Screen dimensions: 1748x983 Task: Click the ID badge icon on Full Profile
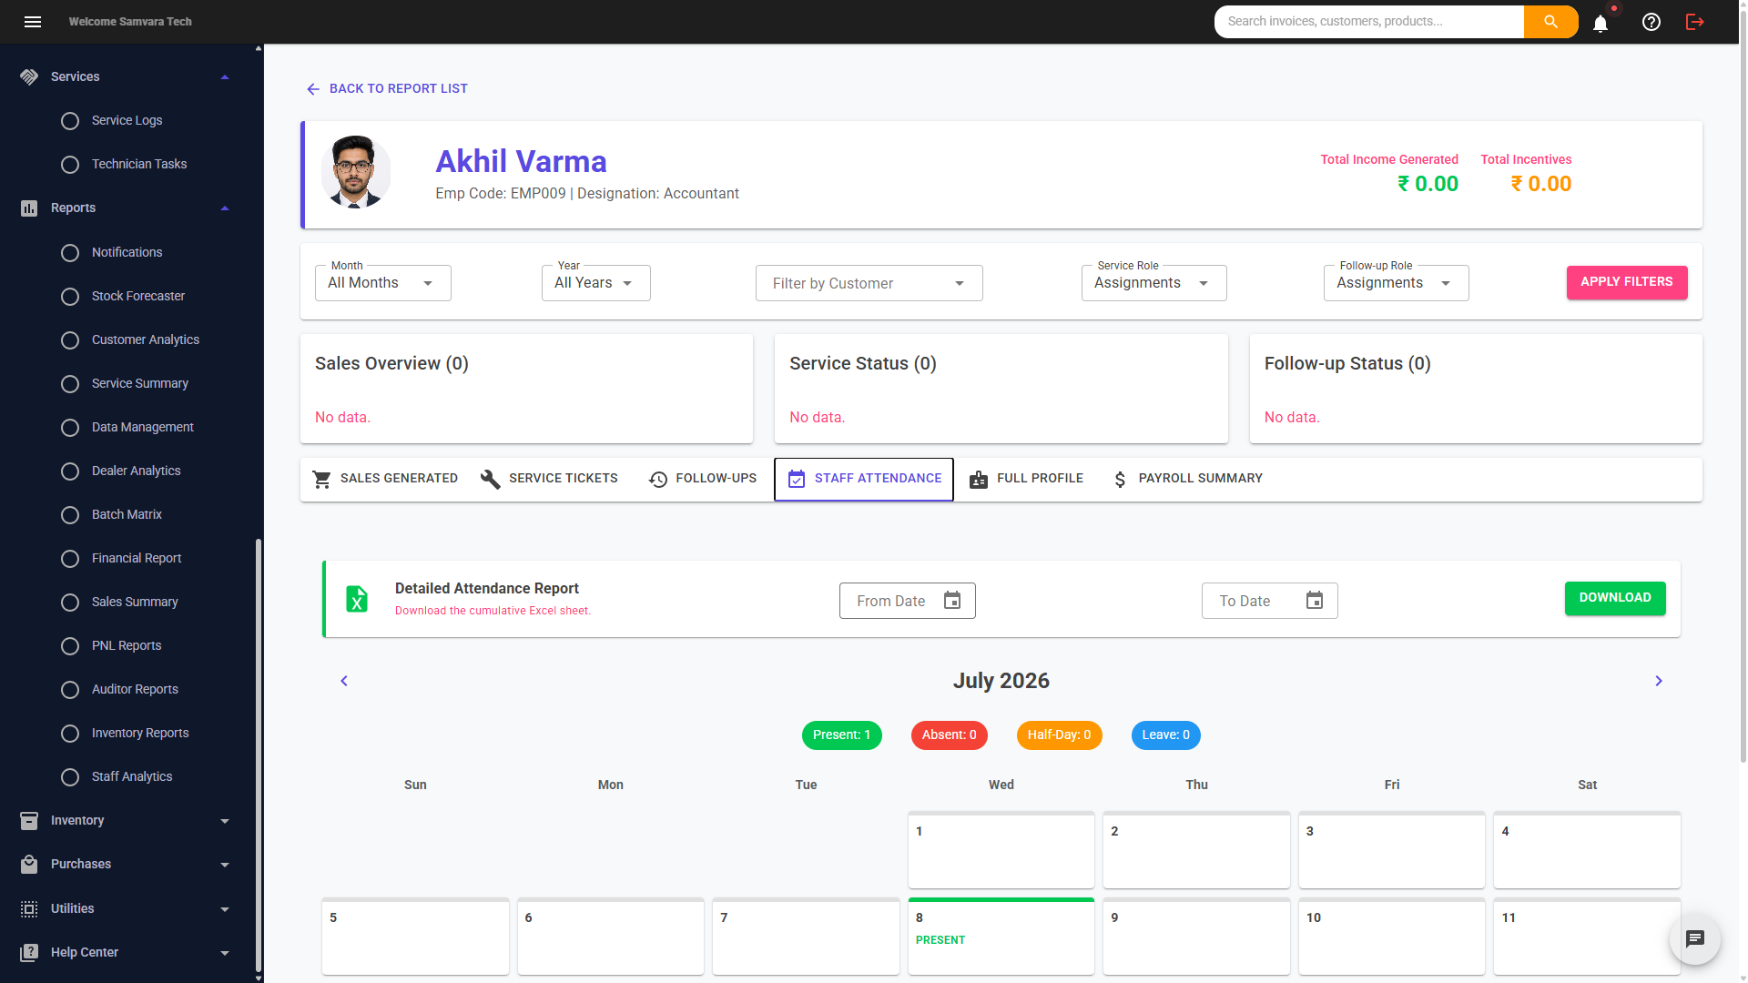pos(979,479)
